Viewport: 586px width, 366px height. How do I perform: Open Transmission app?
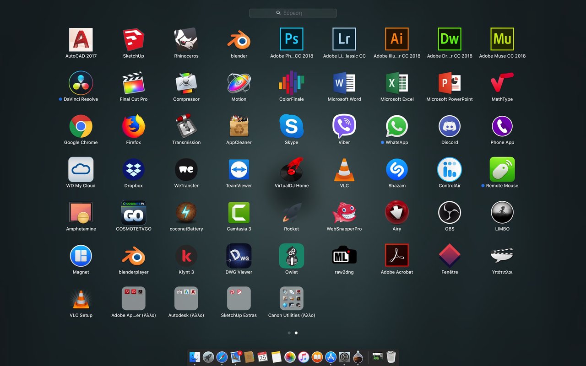(186, 126)
